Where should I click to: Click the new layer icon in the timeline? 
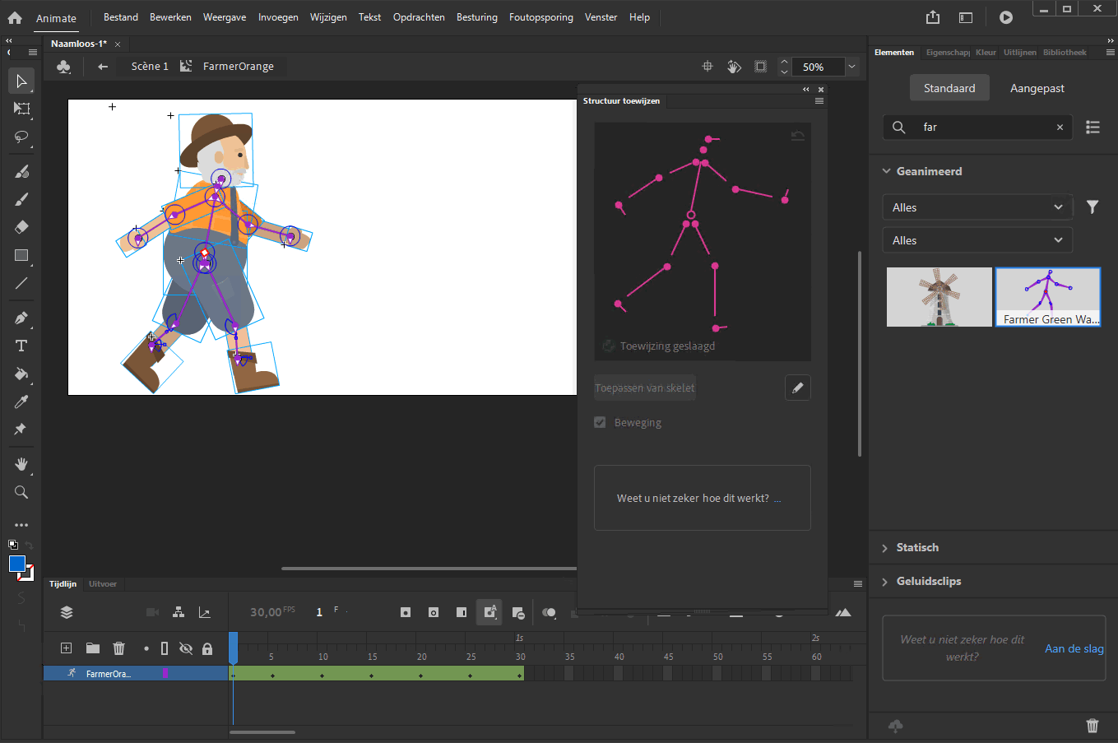tap(65, 648)
